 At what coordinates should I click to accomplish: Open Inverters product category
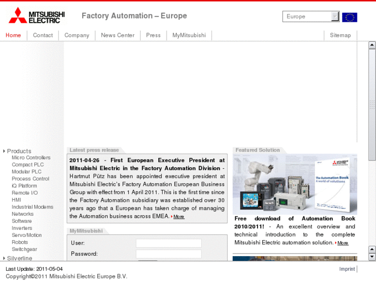coord(22,228)
